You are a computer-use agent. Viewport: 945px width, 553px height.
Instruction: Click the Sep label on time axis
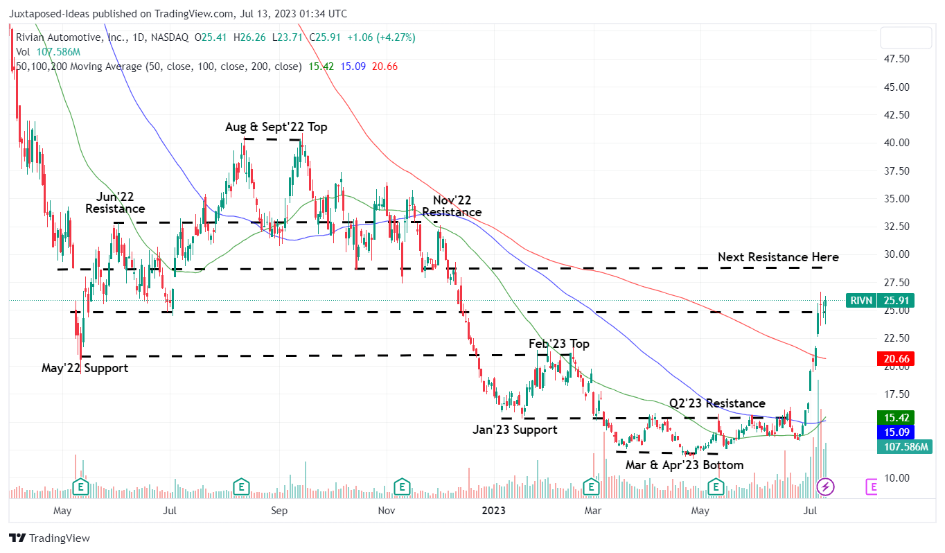point(279,511)
